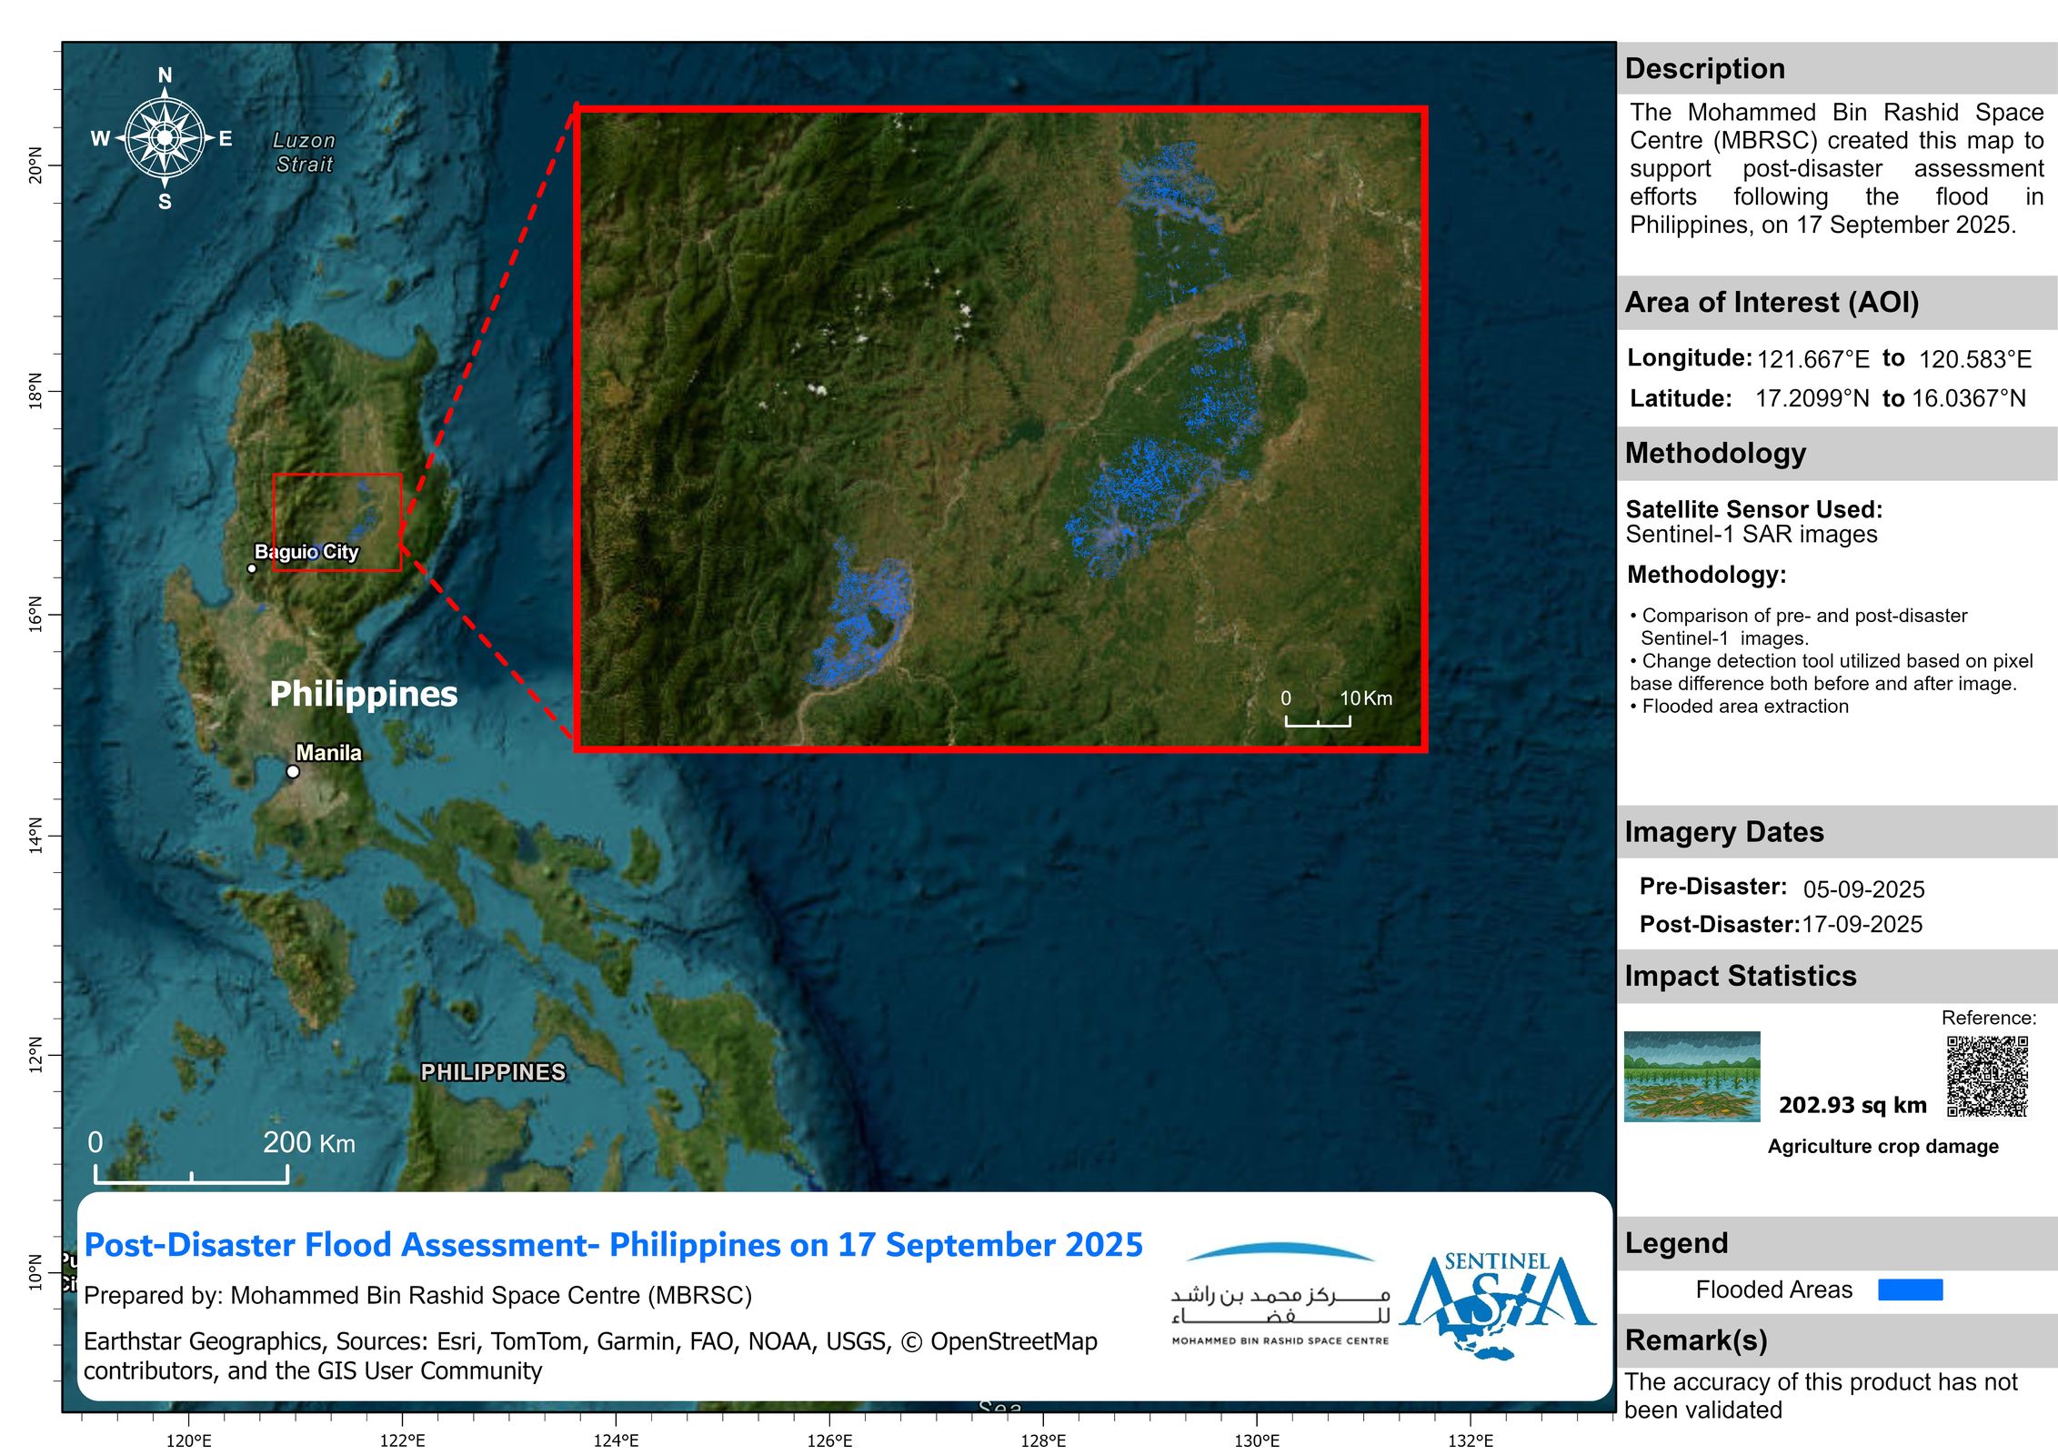Image resolution: width=2058 pixels, height=1455 pixels.
Task: Click the 202.93 sq km statistic
Action: [1852, 1105]
